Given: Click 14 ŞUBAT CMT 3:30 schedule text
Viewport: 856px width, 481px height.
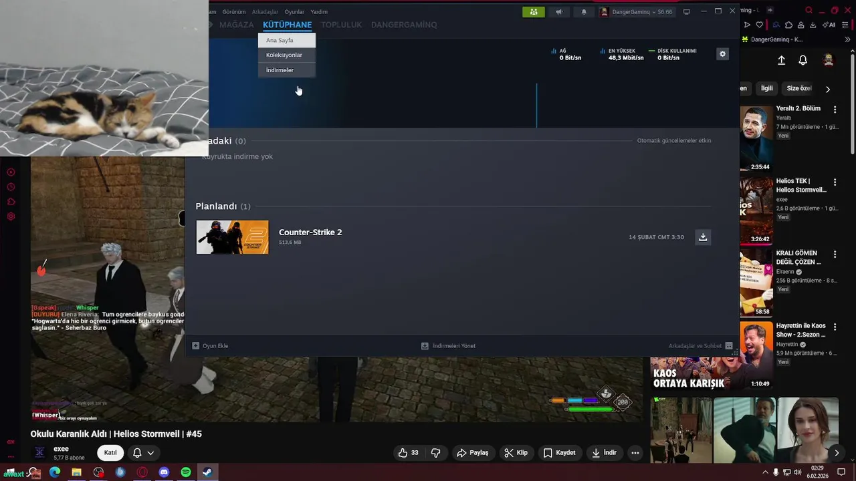Looking at the screenshot, I should pyautogui.click(x=656, y=237).
